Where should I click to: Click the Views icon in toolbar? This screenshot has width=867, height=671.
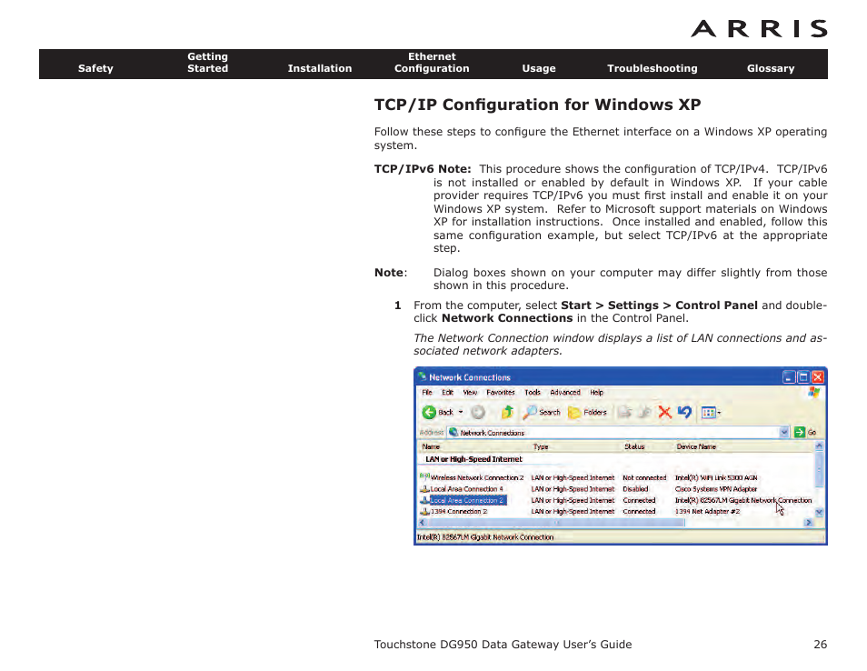coord(708,413)
